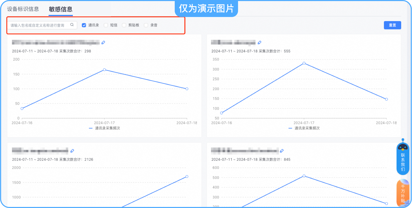Select the 2024-07-16 data point in 298 chart
Image resolution: width=412 pixels, height=208 pixels.
[22, 109]
